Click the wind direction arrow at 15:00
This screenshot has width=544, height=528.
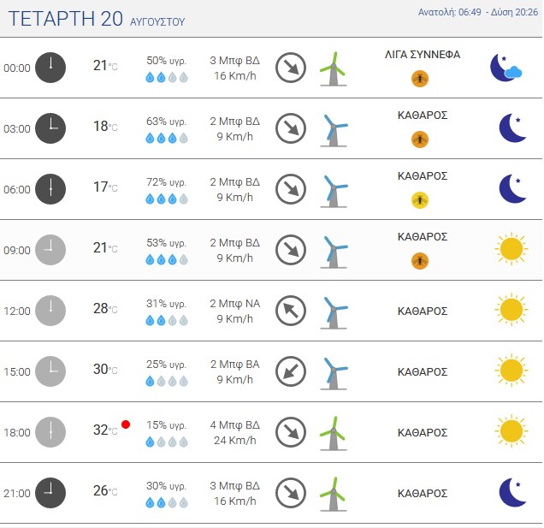pos(291,371)
